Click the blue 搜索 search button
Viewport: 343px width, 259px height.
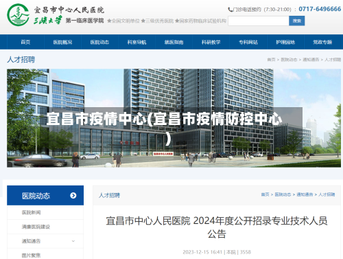click(297, 21)
